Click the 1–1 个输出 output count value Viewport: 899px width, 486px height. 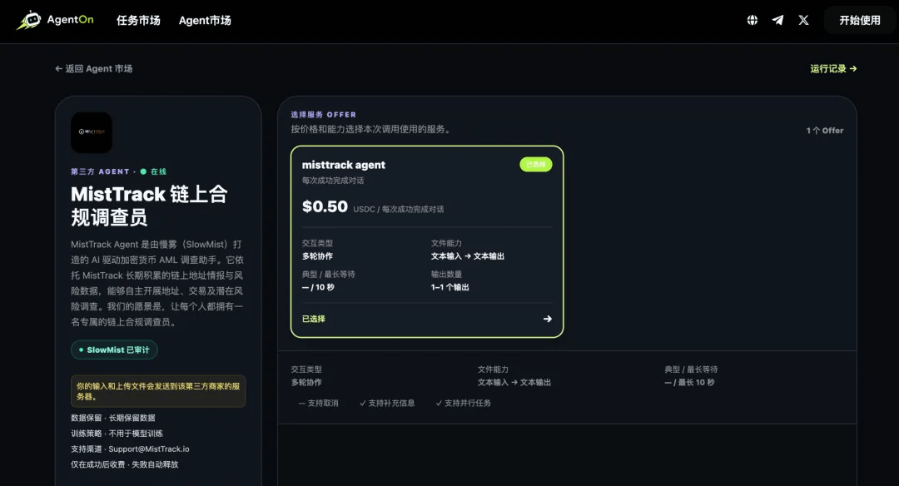(450, 287)
